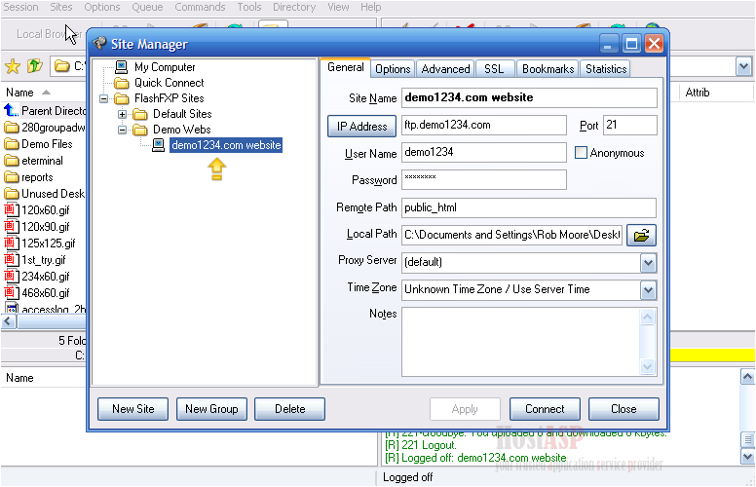Open the Tools menu
This screenshot has width=756, height=487.
249,7
